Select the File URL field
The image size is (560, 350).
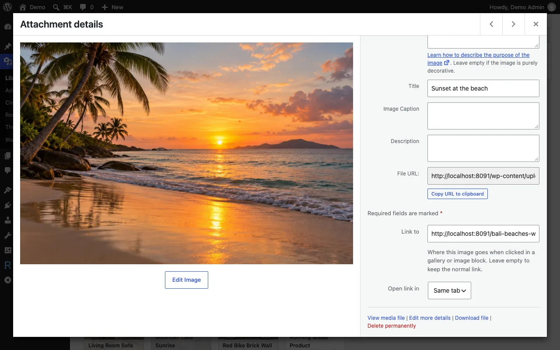(483, 176)
